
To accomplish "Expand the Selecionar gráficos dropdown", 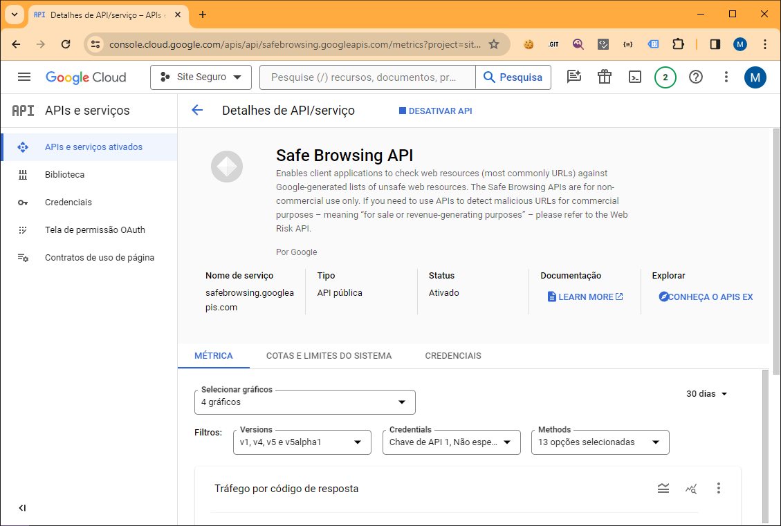I will [305, 402].
